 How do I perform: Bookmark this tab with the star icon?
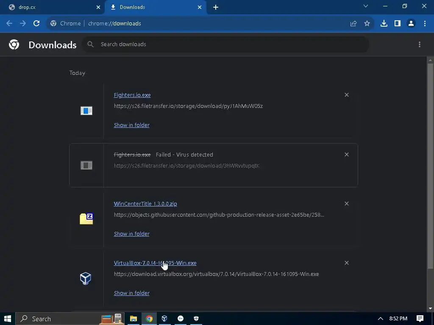coord(367,24)
